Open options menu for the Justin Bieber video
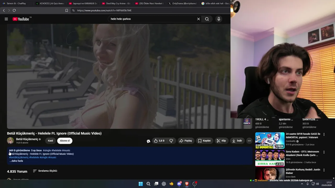Screen dimensions: 335x188 click(324, 170)
